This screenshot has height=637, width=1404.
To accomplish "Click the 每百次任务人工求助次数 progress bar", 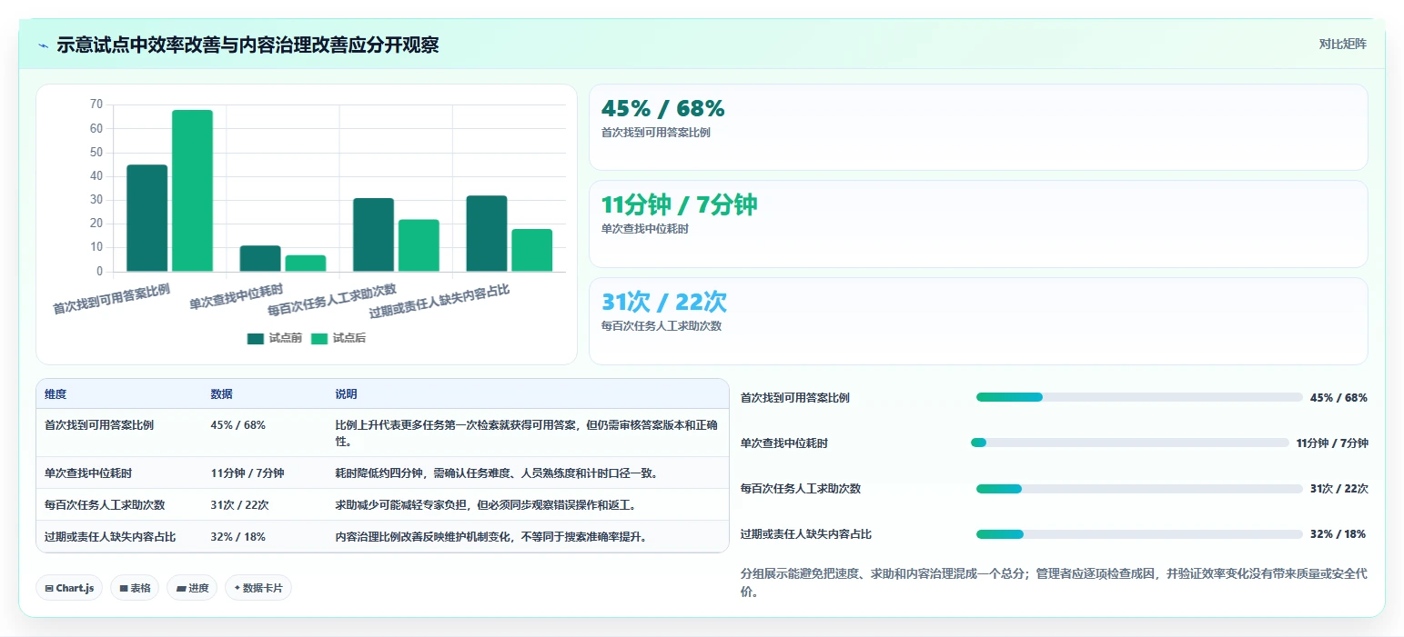I will (1139, 489).
